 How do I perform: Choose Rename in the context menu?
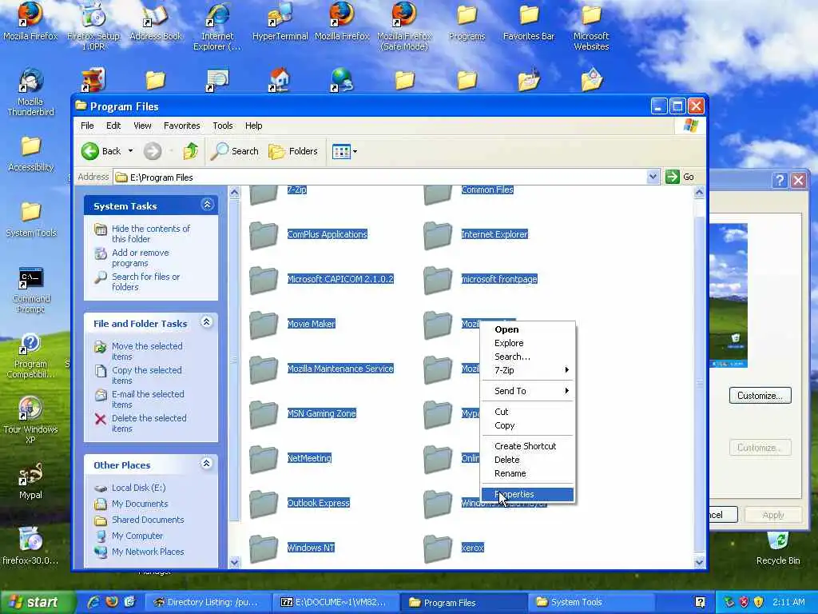click(527, 473)
